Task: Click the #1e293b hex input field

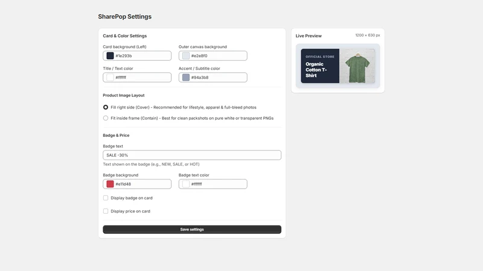Action: (137, 55)
